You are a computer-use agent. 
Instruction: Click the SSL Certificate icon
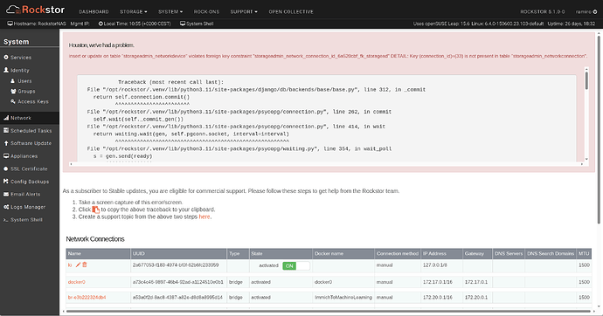click(6, 169)
